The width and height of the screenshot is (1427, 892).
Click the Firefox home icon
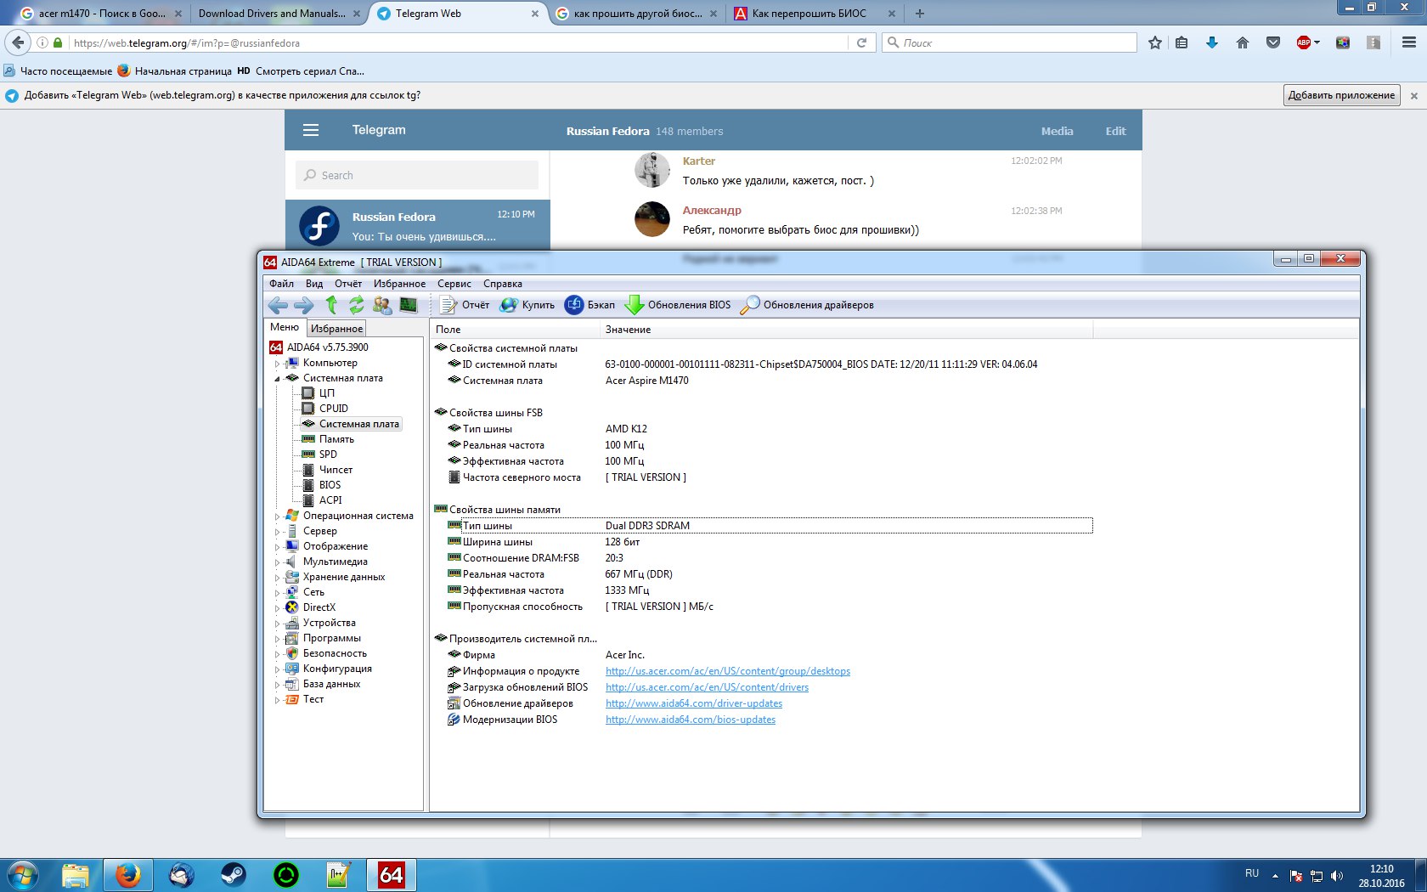(1243, 42)
